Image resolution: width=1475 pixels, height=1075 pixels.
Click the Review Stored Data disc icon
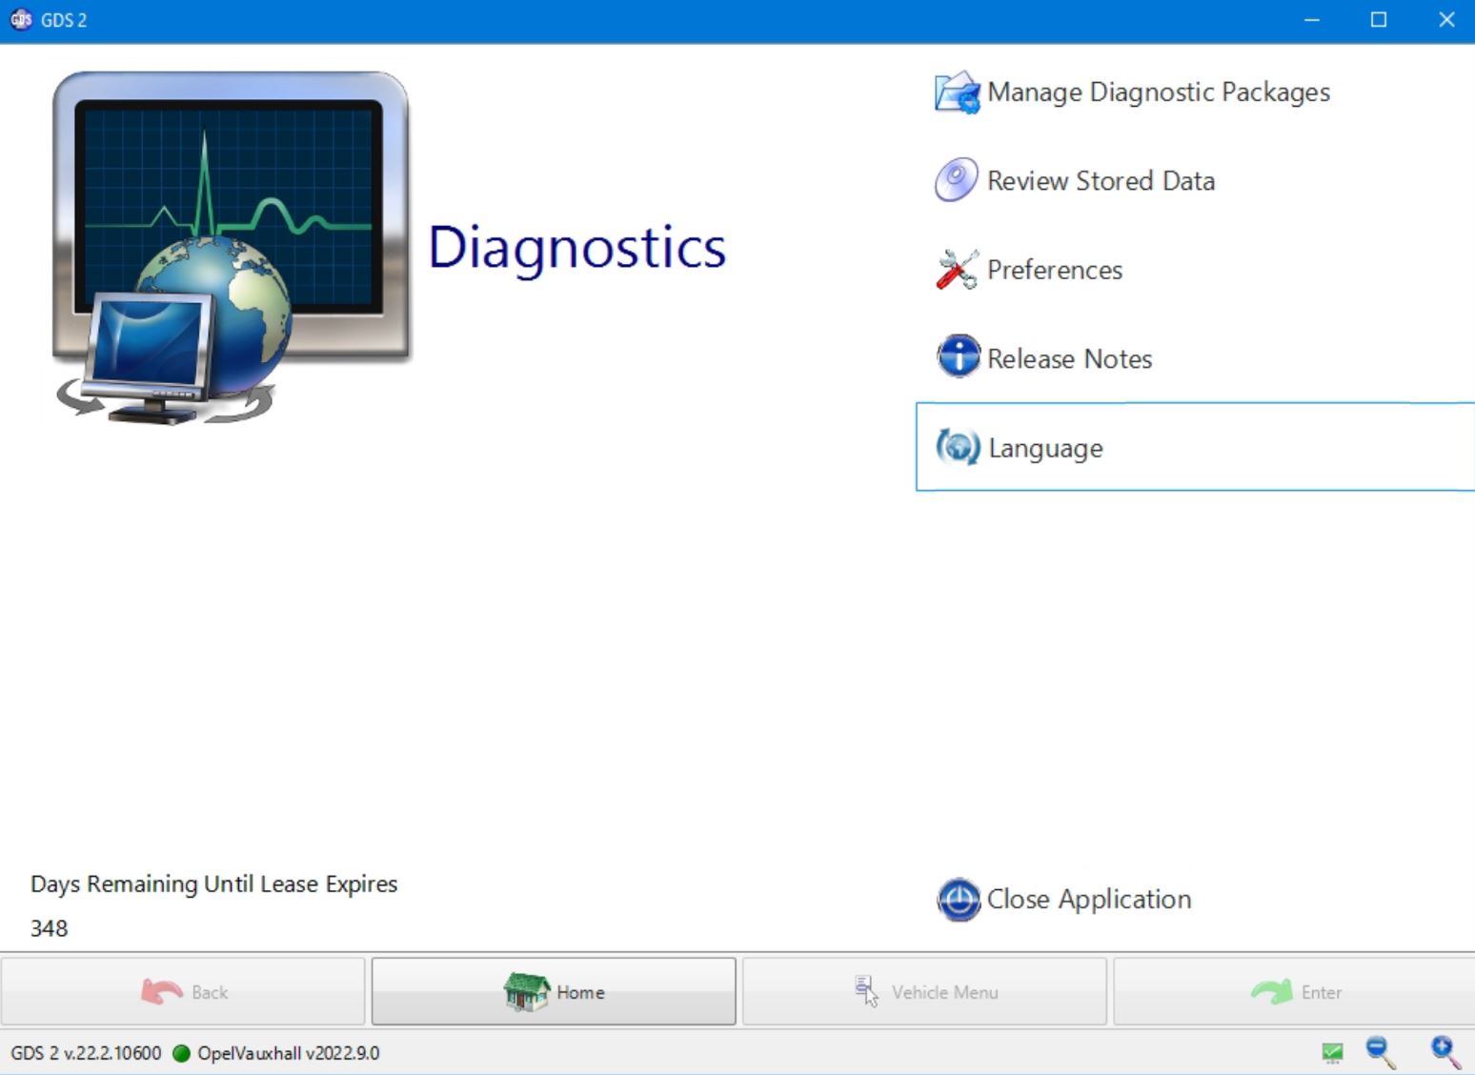pos(957,180)
